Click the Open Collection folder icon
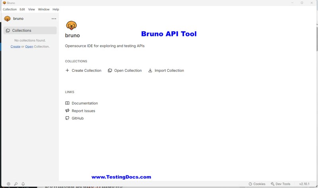This screenshot has width=318, height=188. 110,71
